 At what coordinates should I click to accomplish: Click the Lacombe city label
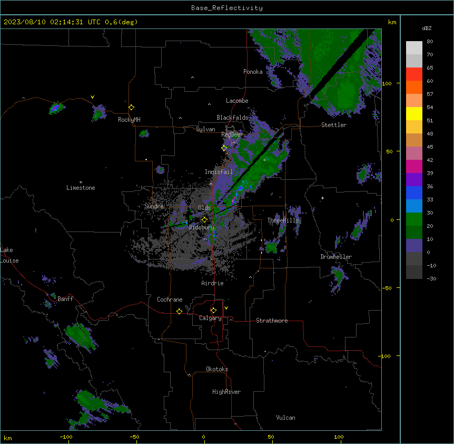pyautogui.click(x=237, y=101)
